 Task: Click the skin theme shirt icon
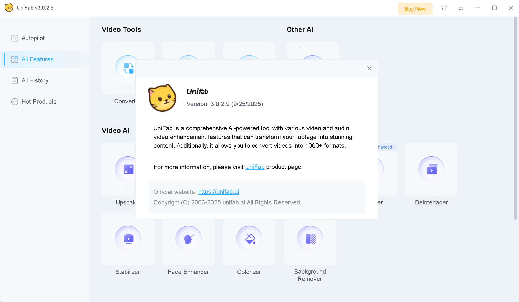coord(444,8)
